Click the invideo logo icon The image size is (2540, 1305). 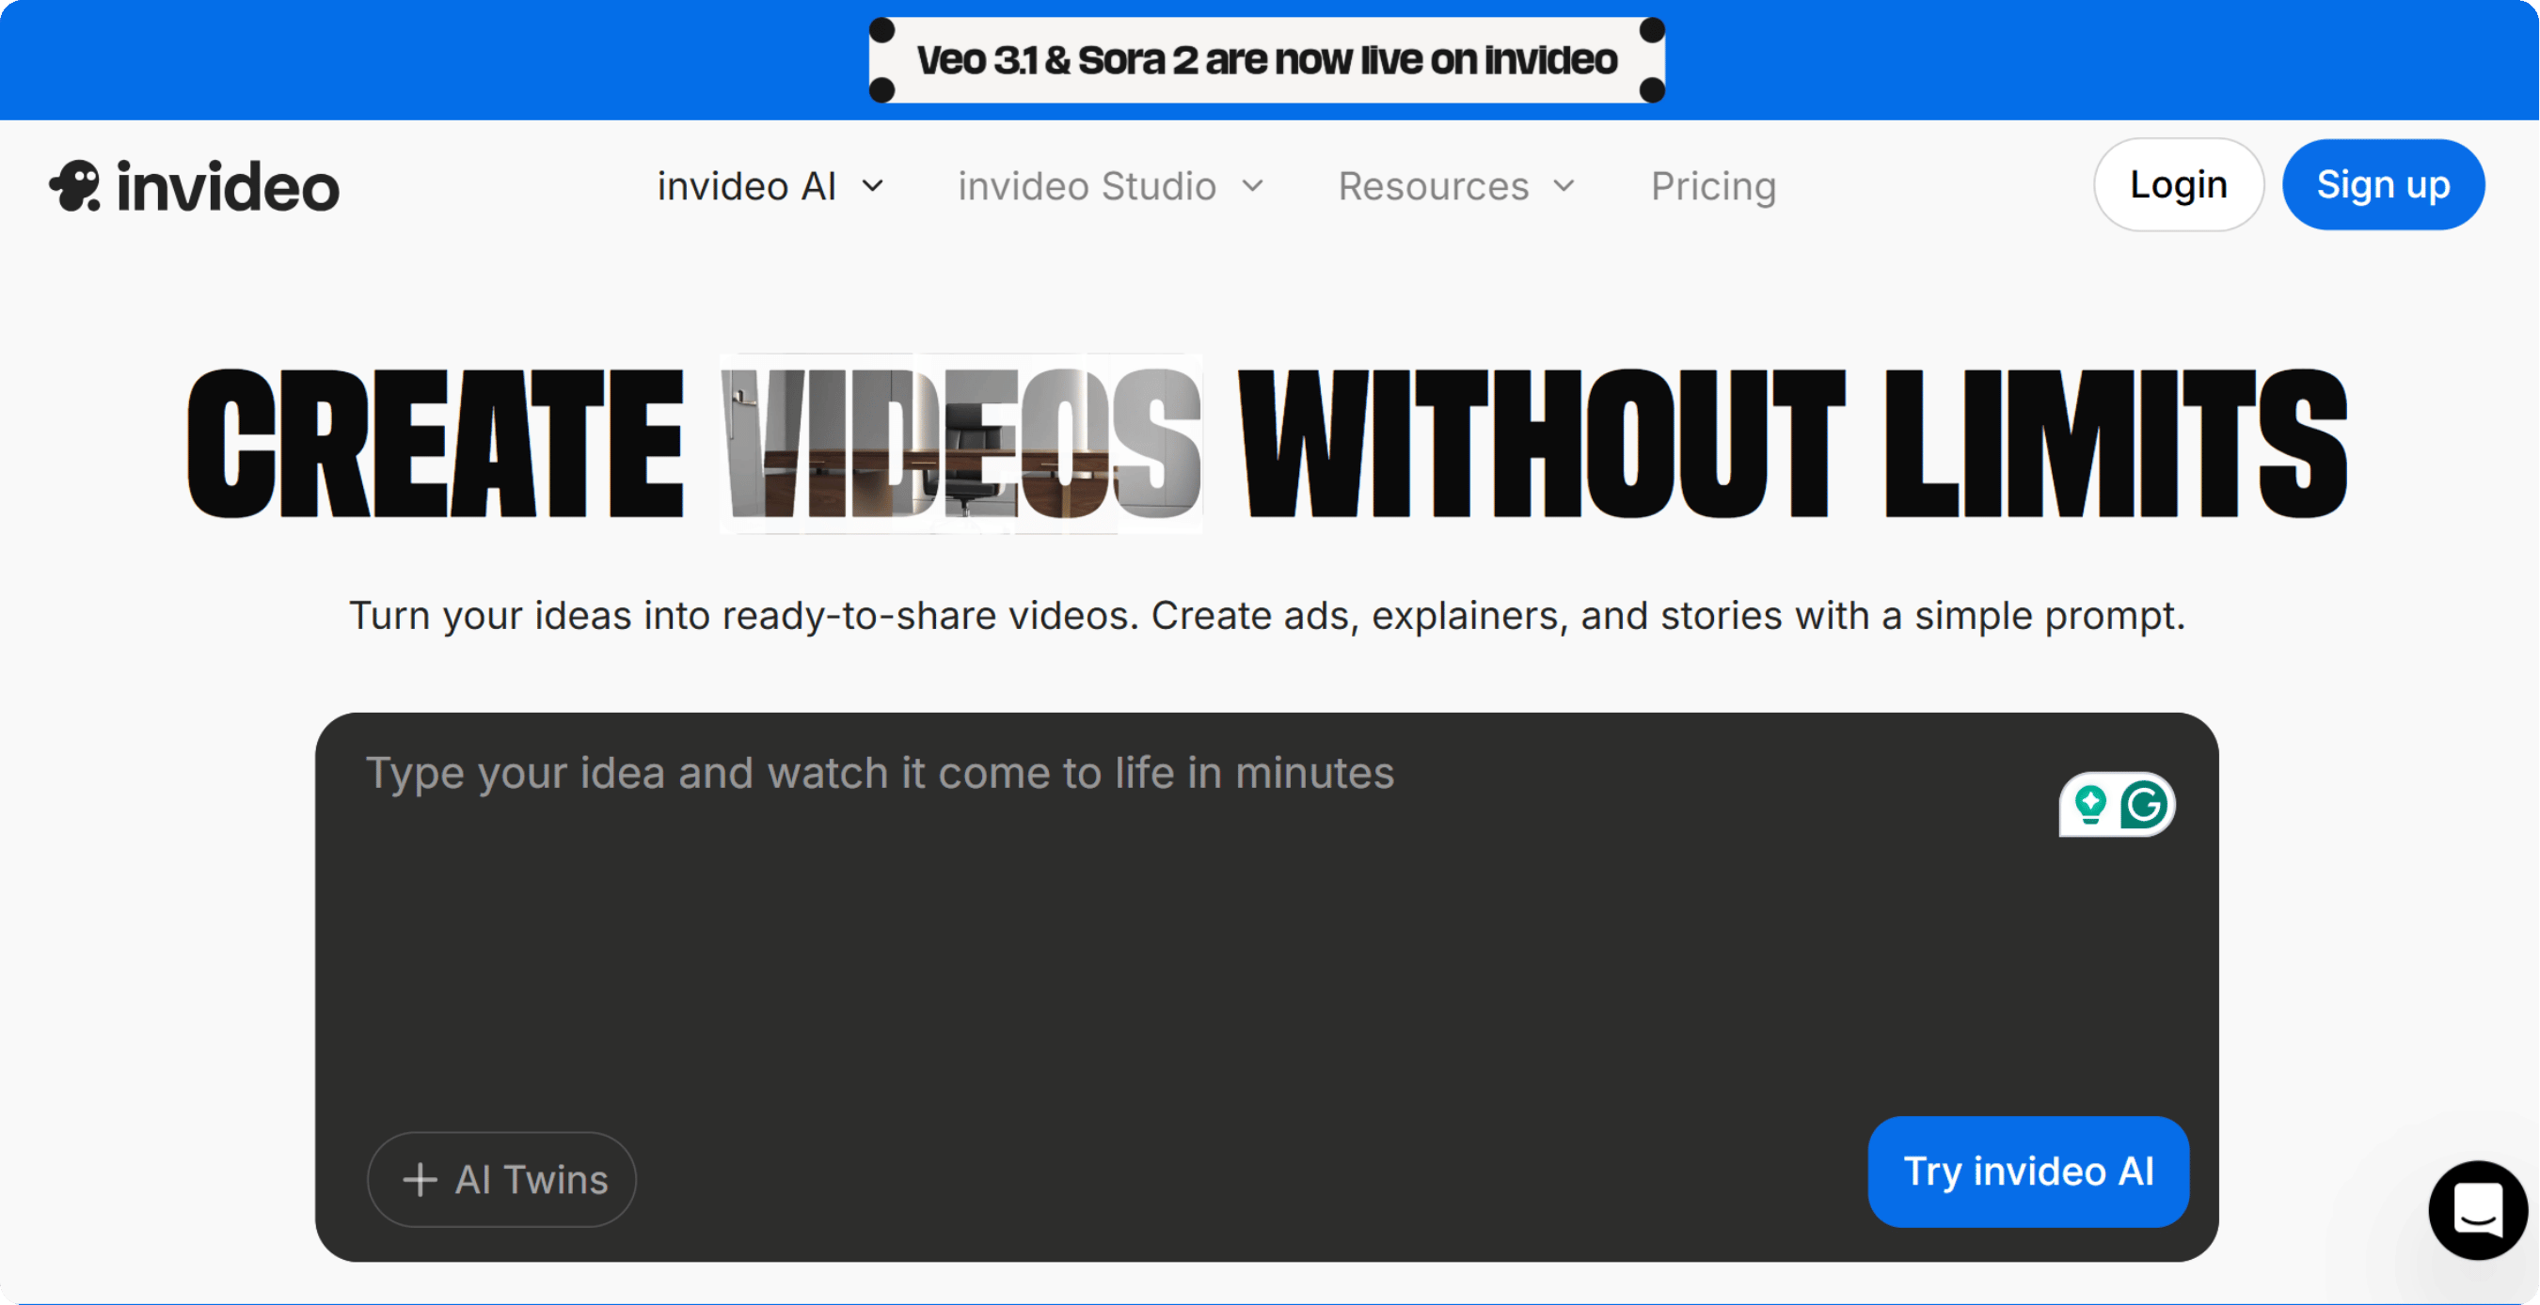[76, 185]
